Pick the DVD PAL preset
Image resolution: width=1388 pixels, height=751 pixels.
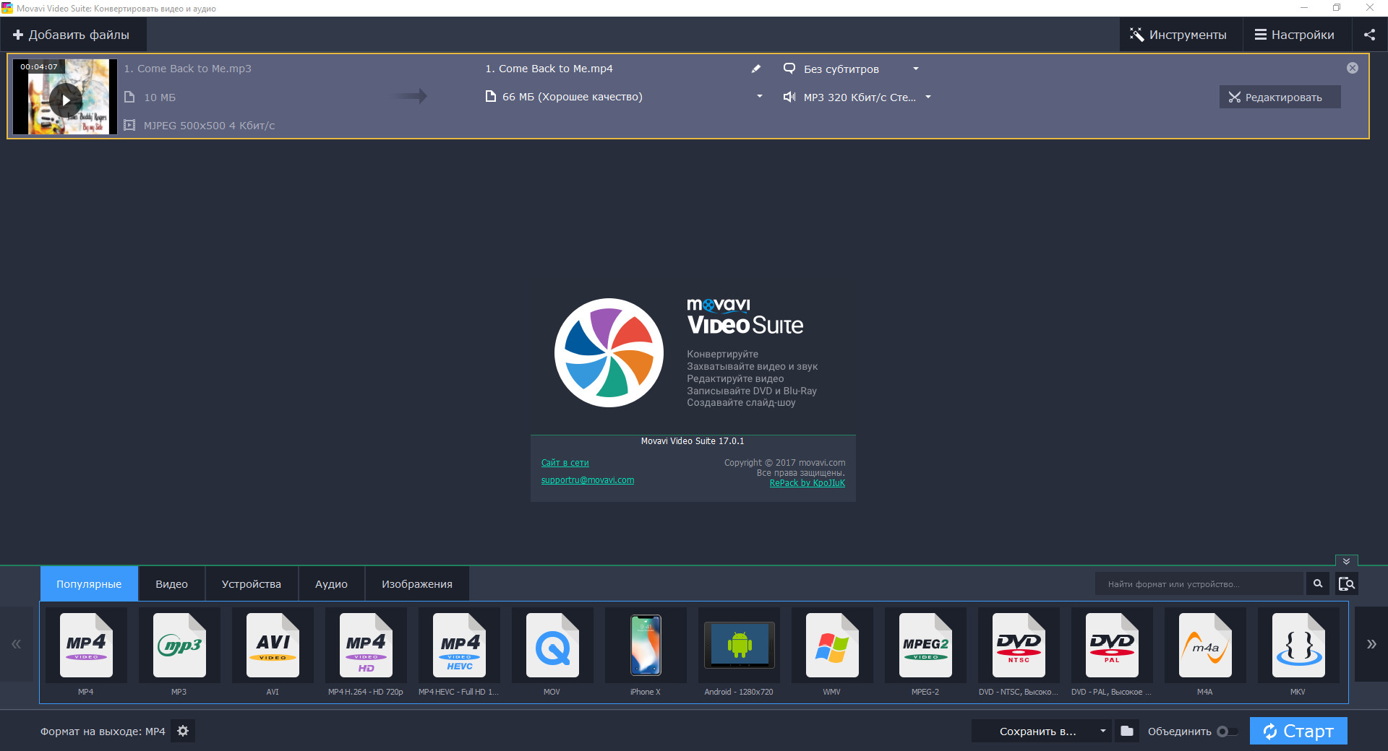[1112, 645]
